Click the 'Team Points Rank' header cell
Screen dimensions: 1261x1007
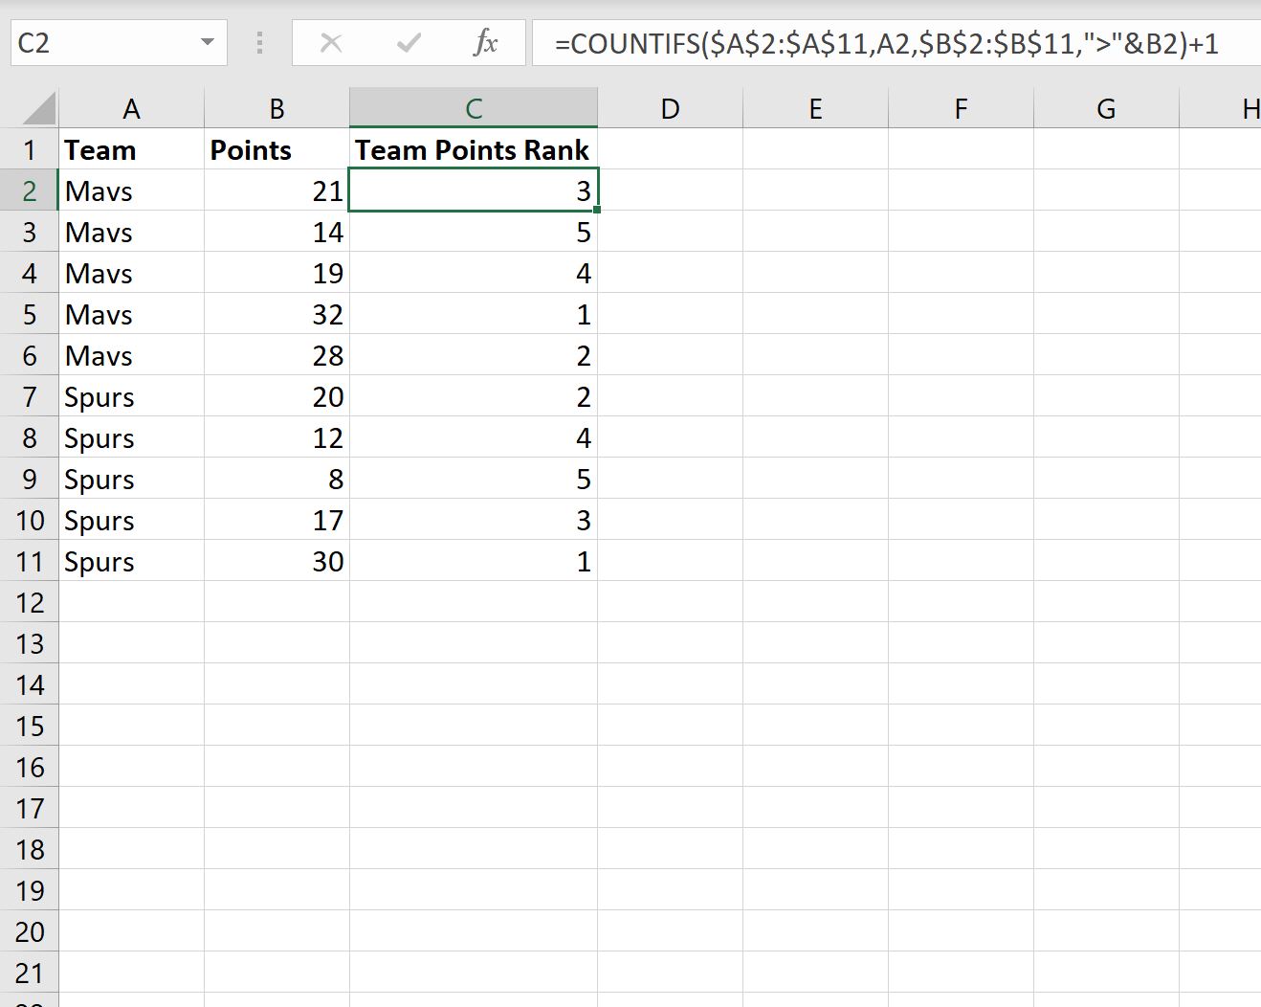tap(474, 149)
